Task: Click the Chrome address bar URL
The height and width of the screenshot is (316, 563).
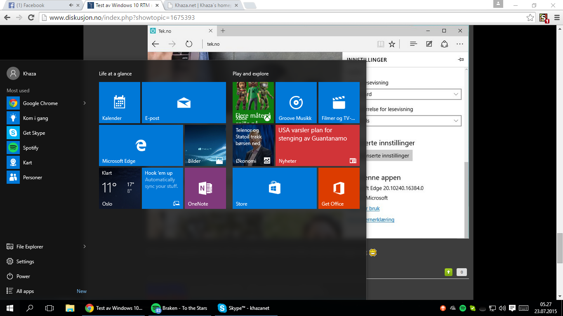Action: point(122,18)
